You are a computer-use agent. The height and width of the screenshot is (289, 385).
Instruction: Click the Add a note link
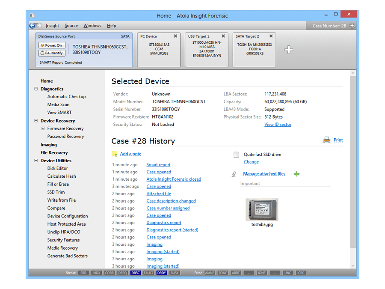click(130, 154)
